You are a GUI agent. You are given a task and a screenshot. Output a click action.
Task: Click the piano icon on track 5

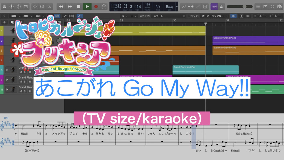[12, 70]
